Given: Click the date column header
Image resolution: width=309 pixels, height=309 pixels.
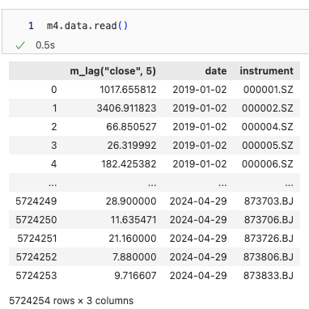Looking at the screenshot, I should 216,71.
